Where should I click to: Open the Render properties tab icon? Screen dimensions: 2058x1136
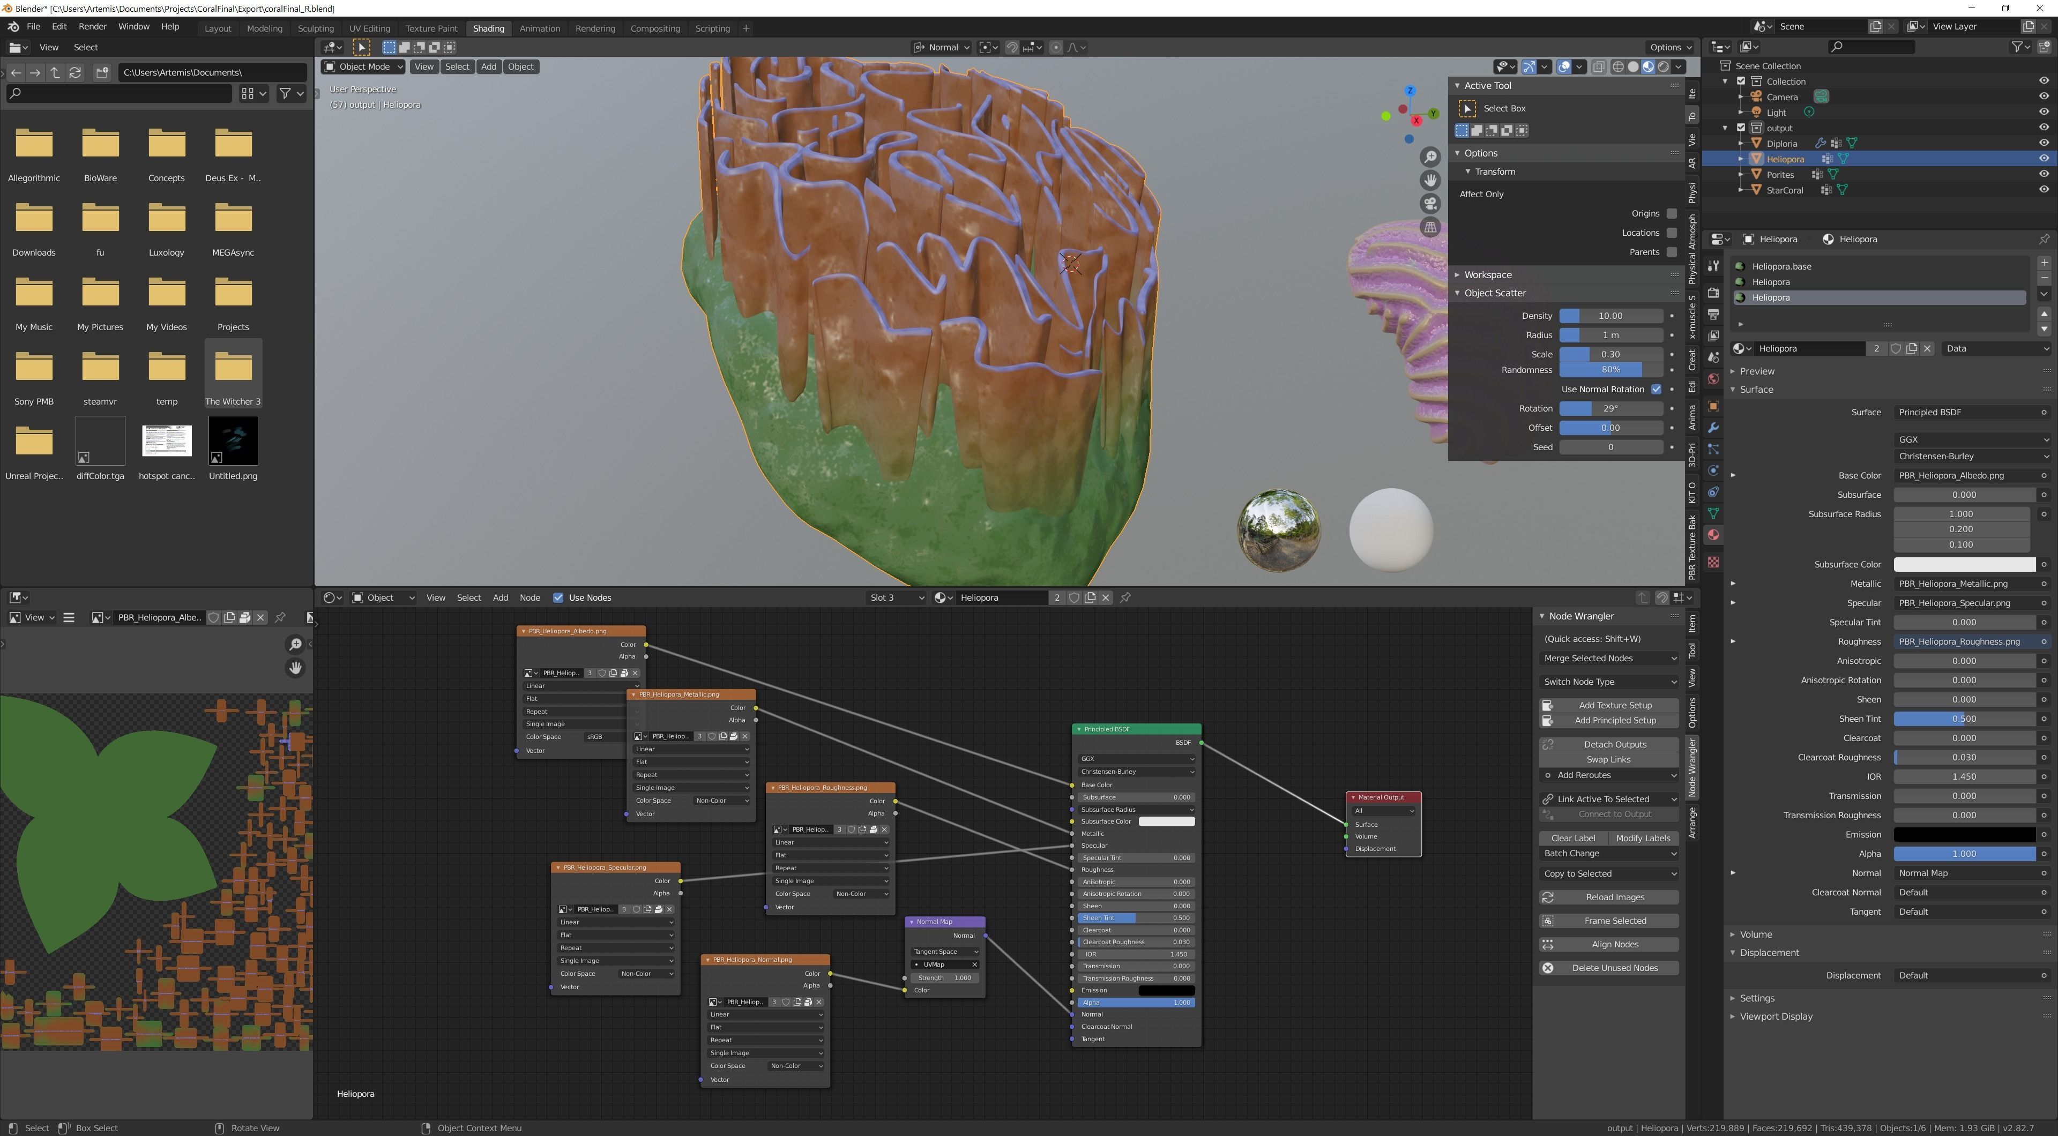point(1713,293)
